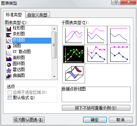Click the 雷达图 list item text

point(19,69)
